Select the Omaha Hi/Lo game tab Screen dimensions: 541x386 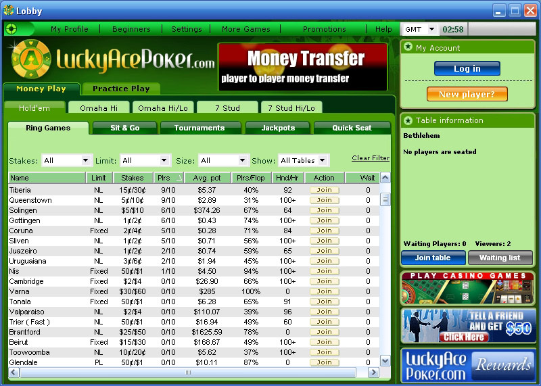tap(163, 108)
